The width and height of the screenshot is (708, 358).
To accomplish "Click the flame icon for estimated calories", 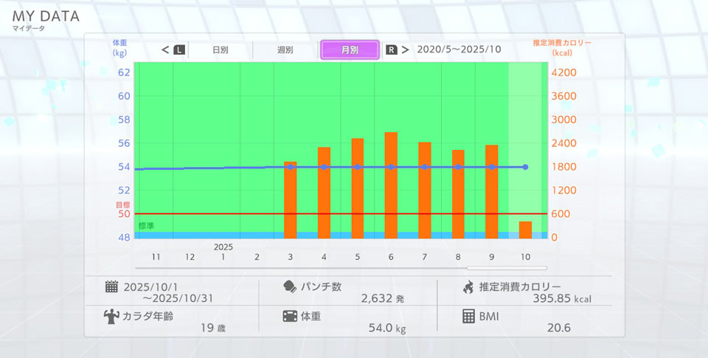I will pos(468,287).
